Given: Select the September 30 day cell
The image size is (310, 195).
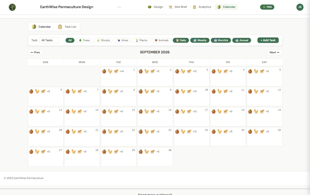Looking at the screenshot, I should (x=155, y=157).
